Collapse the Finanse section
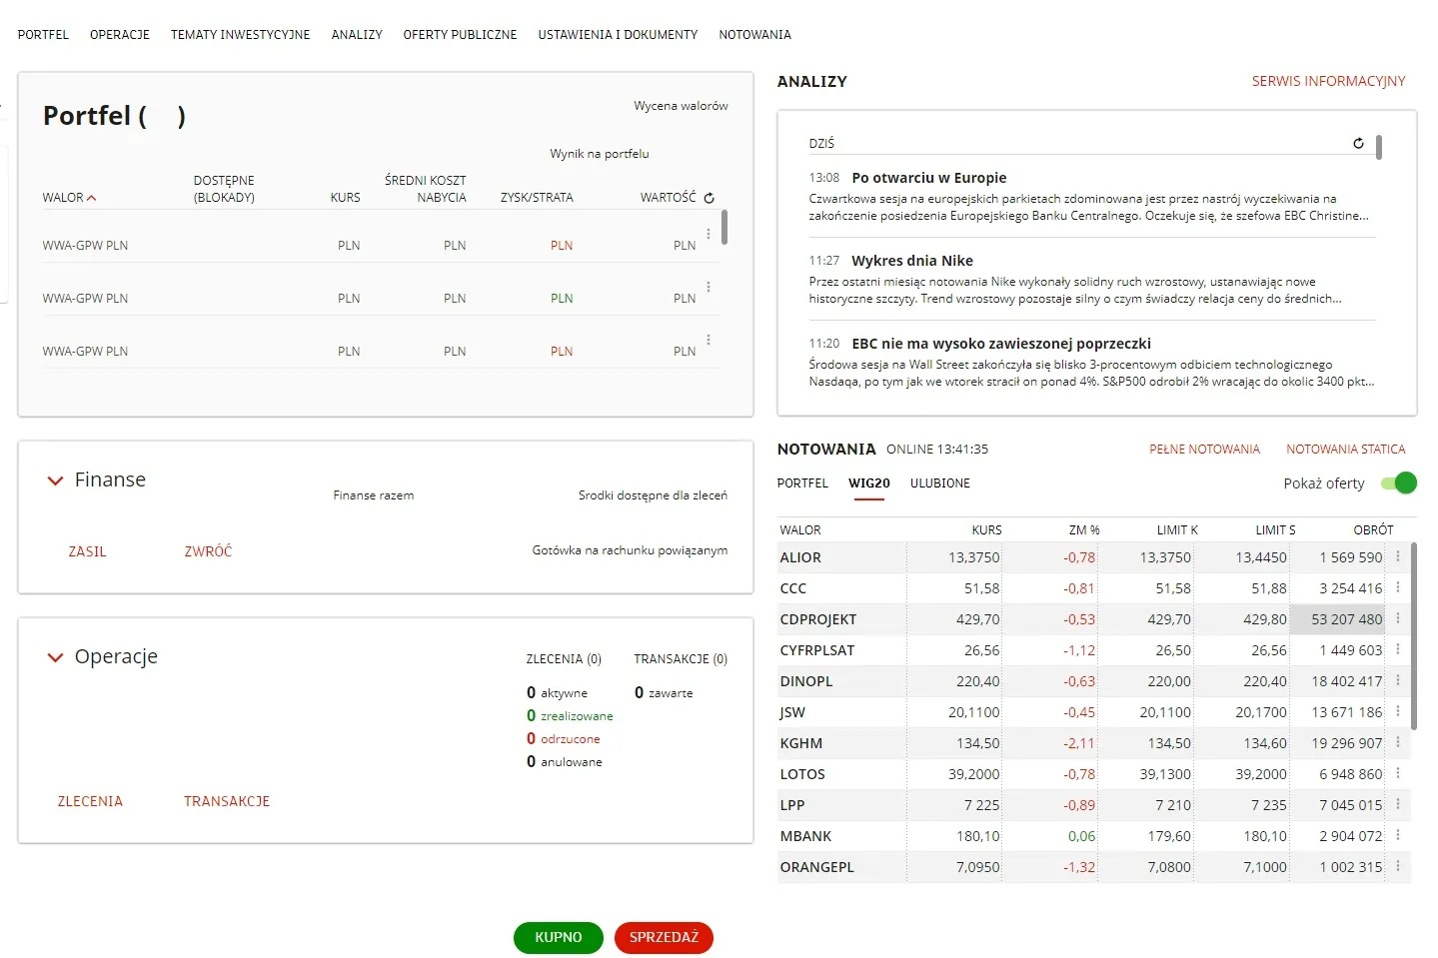The width and height of the screenshot is (1438, 958). pyautogui.click(x=55, y=480)
